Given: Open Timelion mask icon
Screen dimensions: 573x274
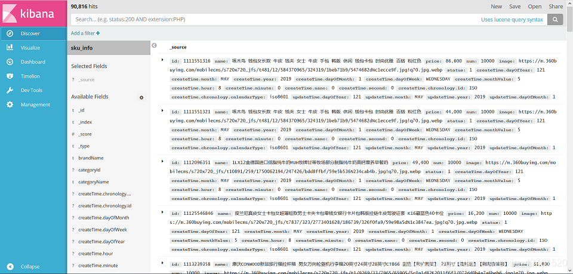Looking at the screenshot, I should (x=10, y=76).
